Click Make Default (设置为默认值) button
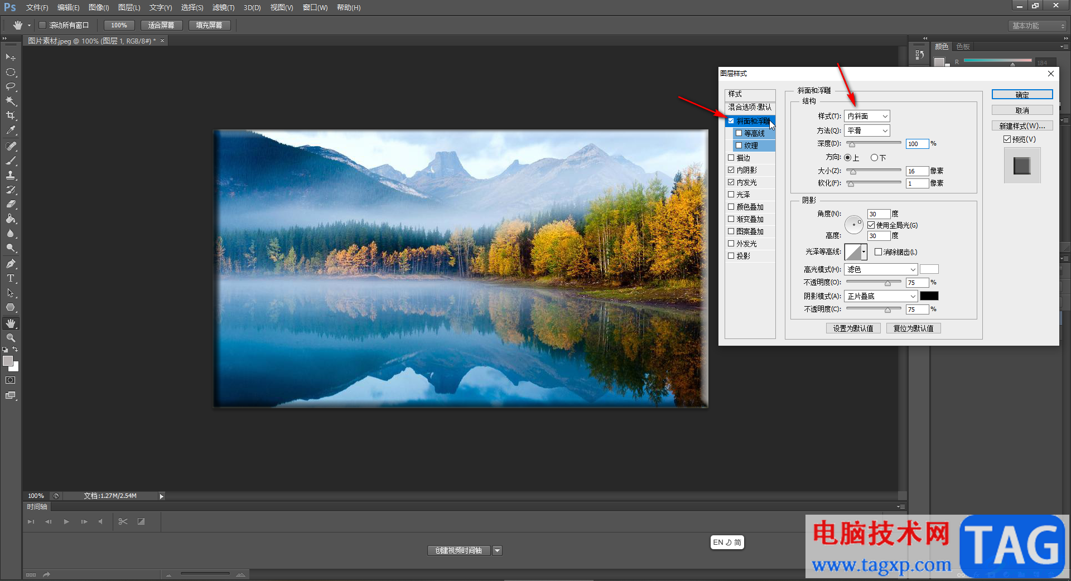This screenshot has width=1071, height=581. tap(853, 328)
